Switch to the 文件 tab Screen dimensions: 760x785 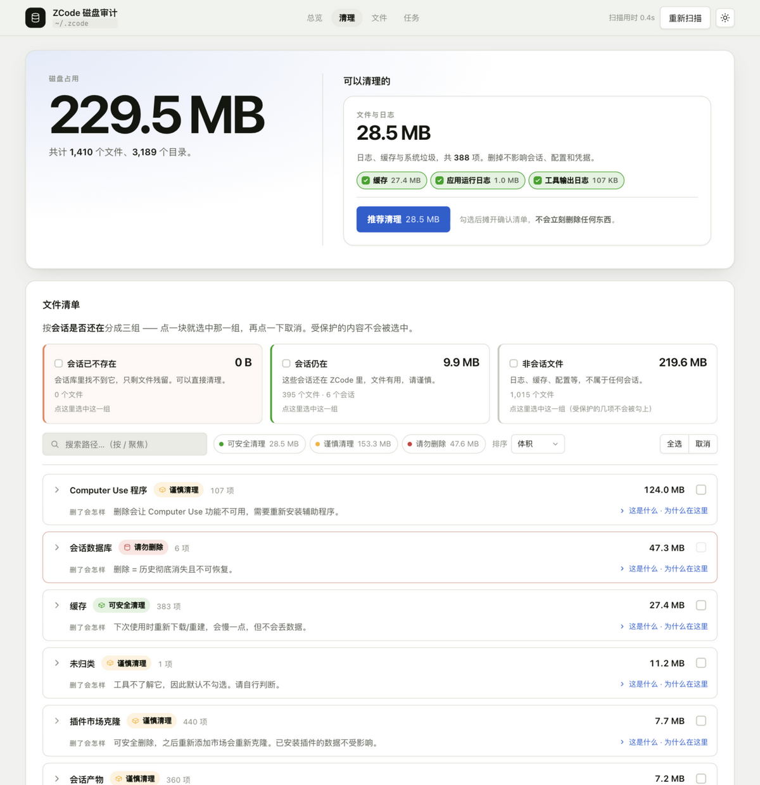(x=379, y=18)
